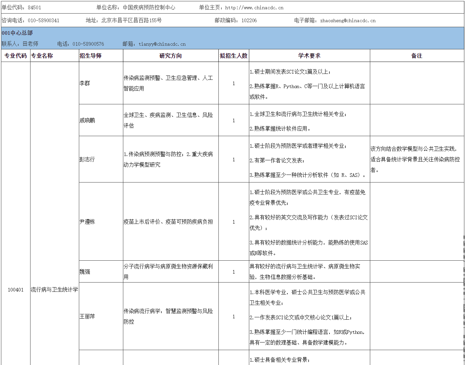Click the email zhaosheng@chinacdc.cn
The image size is (465, 365).
348,21
